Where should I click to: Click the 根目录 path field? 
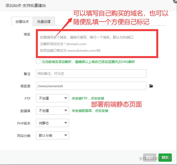pos(91,86)
